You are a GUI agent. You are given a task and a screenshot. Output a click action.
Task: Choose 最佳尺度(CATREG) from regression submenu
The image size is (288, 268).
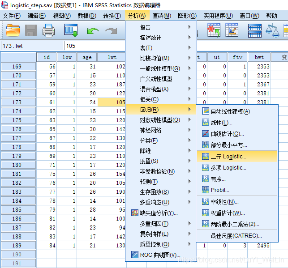[236, 236]
